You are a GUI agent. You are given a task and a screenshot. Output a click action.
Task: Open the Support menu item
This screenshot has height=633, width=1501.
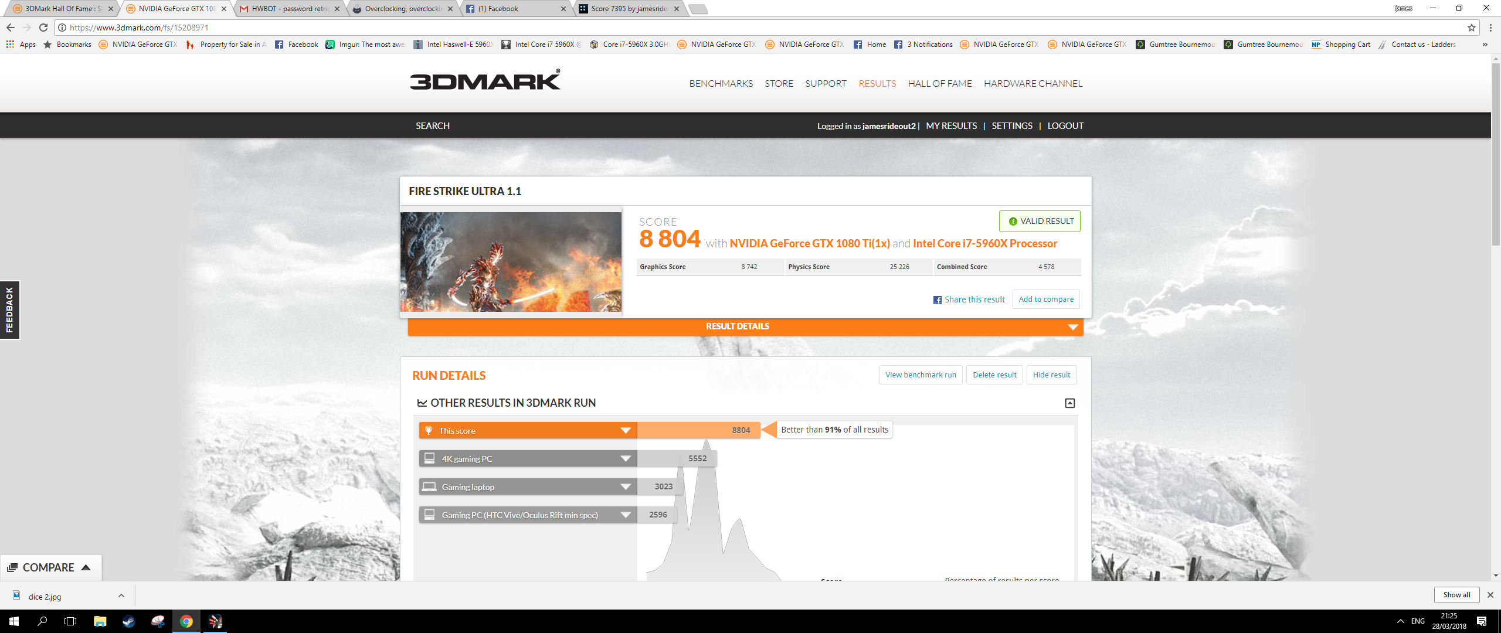pyautogui.click(x=826, y=84)
